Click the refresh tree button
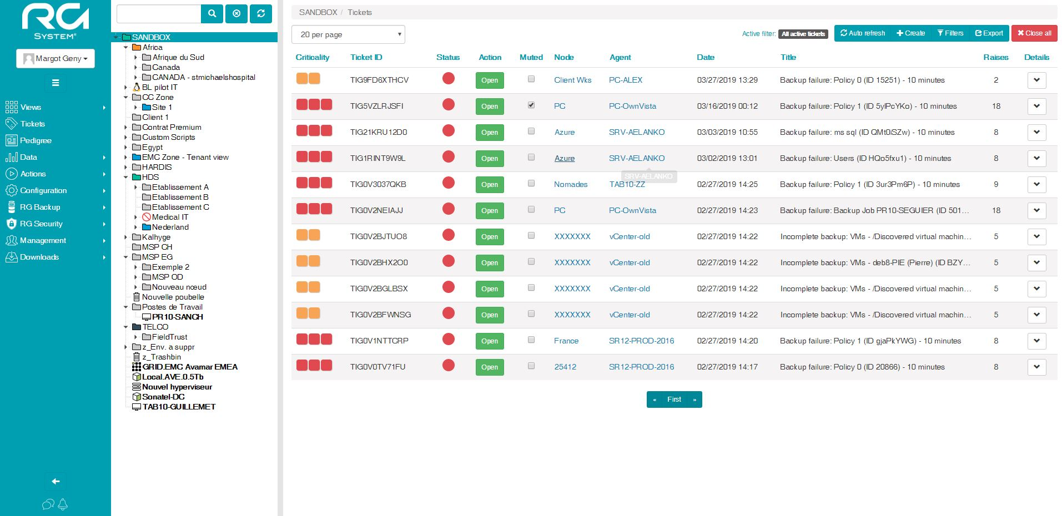Screen dimensions: 1062x516 [x=261, y=14]
